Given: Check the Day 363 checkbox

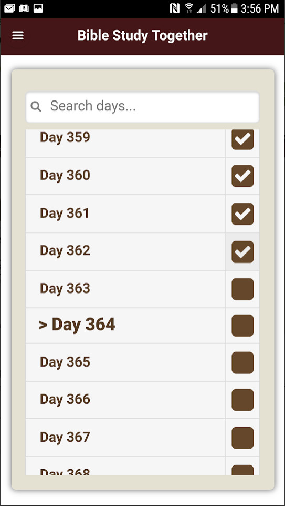Looking at the screenshot, I should [x=242, y=289].
